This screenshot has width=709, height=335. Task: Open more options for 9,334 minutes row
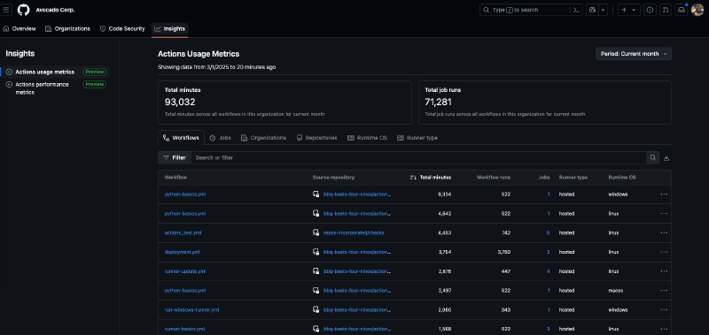coord(664,194)
